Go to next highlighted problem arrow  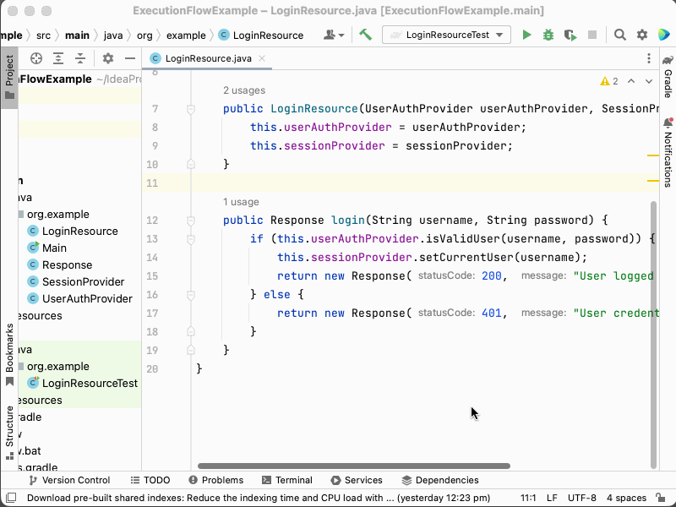(x=649, y=81)
